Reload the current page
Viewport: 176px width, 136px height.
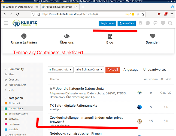coord(17,14)
